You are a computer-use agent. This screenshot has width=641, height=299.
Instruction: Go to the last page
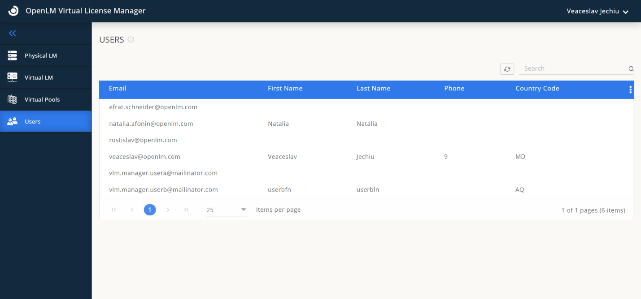186,210
